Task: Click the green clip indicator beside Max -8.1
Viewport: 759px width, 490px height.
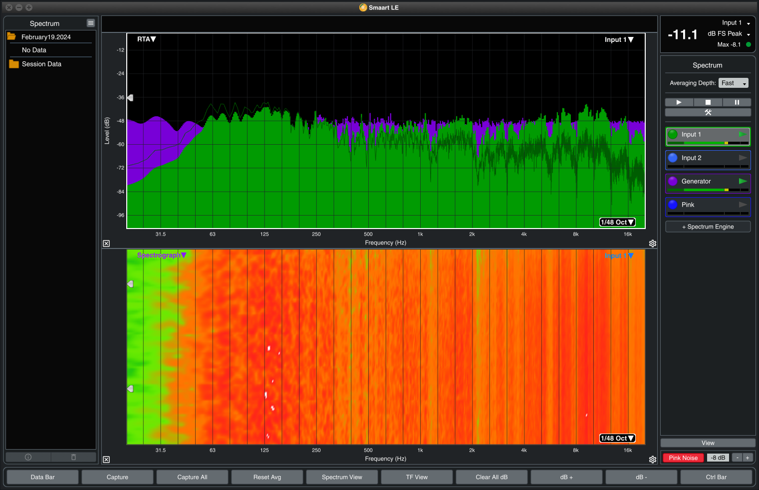Action: [748, 44]
